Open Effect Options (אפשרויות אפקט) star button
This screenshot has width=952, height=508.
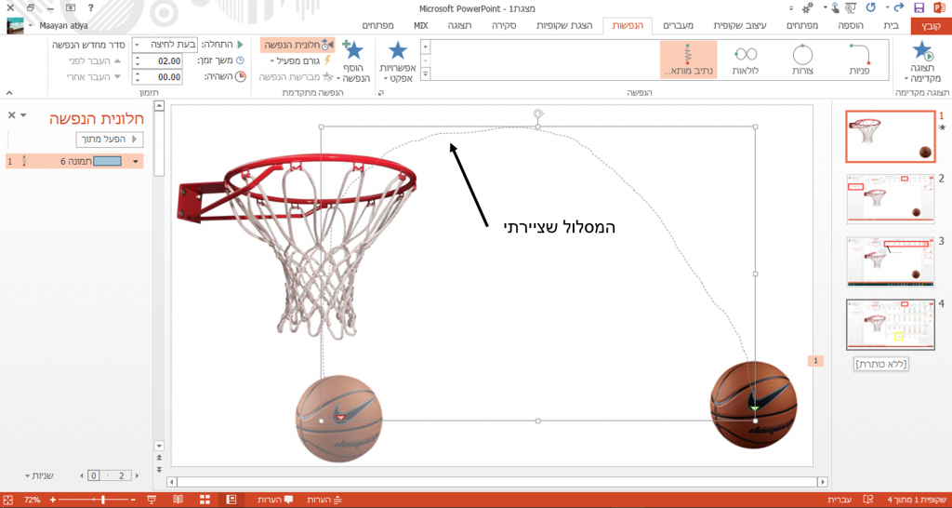(398, 61)
